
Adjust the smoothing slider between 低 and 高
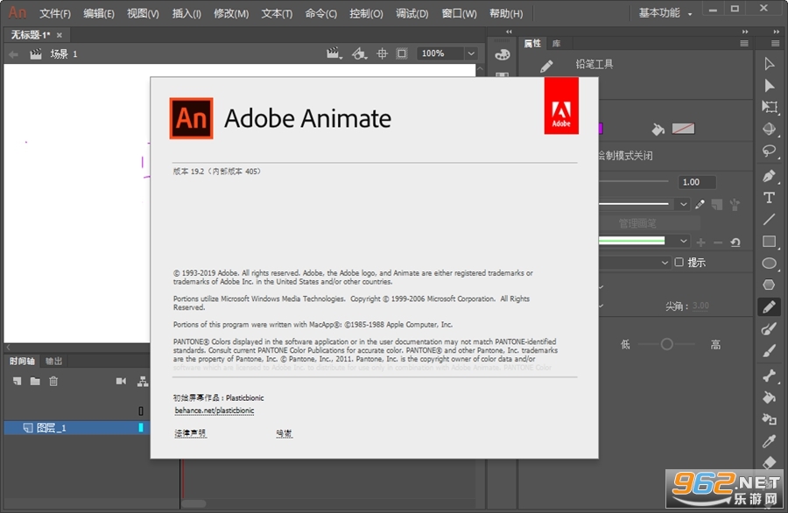click(667, 344)
